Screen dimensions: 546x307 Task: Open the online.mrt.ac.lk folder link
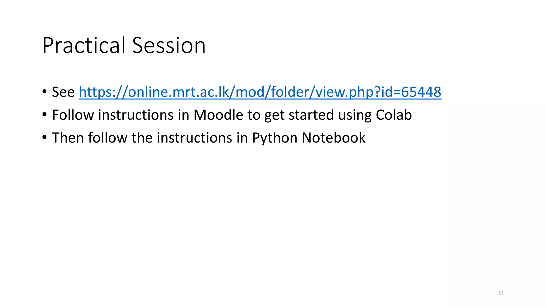tap(260, 92)
